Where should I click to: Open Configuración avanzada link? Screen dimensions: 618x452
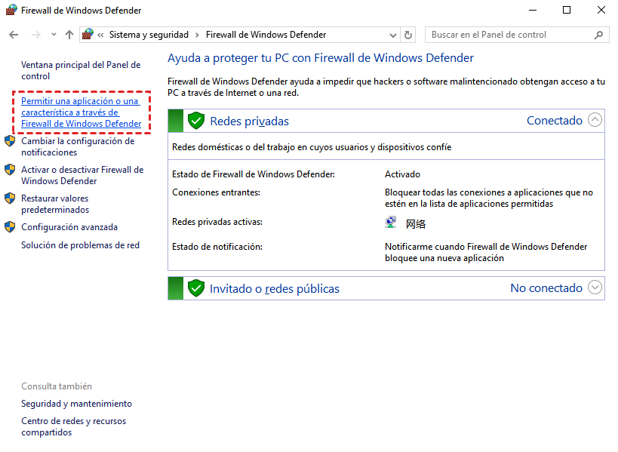[x=69, y=227]
